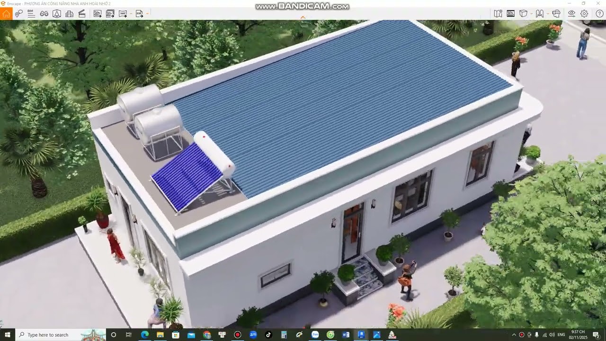Open Google Chrome from the taskbar
Viewport: 606px width, 341px height.
207,335
